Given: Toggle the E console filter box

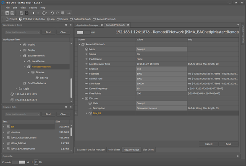Looking at the screenshot, I should pyautogui.click(x=36, y=162).
